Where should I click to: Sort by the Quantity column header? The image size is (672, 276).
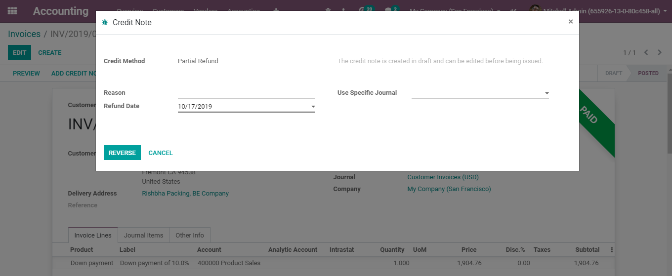tap(392, 249)
